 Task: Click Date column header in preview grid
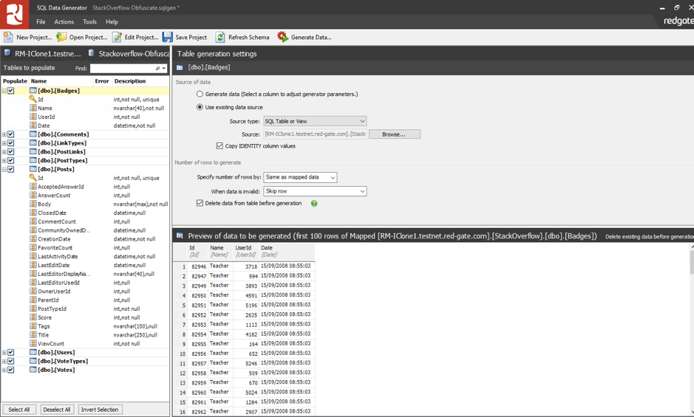[x=287, y=251]
